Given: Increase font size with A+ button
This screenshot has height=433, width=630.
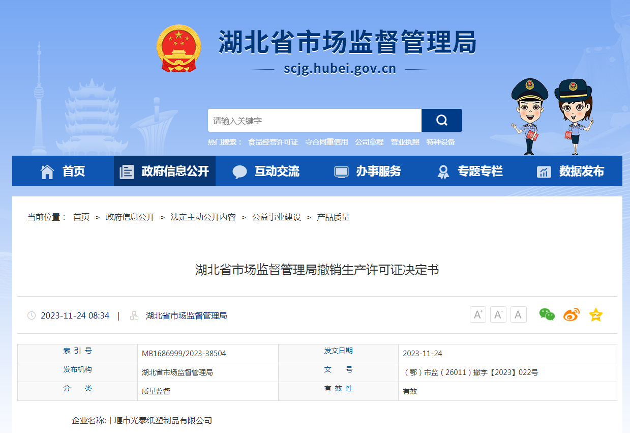Looking at the screenshot, I should (478, 314).
